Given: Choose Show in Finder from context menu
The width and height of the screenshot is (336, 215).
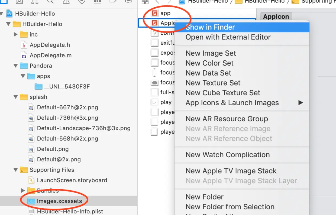Looking at the screenshot, I should tap(242, 27).
